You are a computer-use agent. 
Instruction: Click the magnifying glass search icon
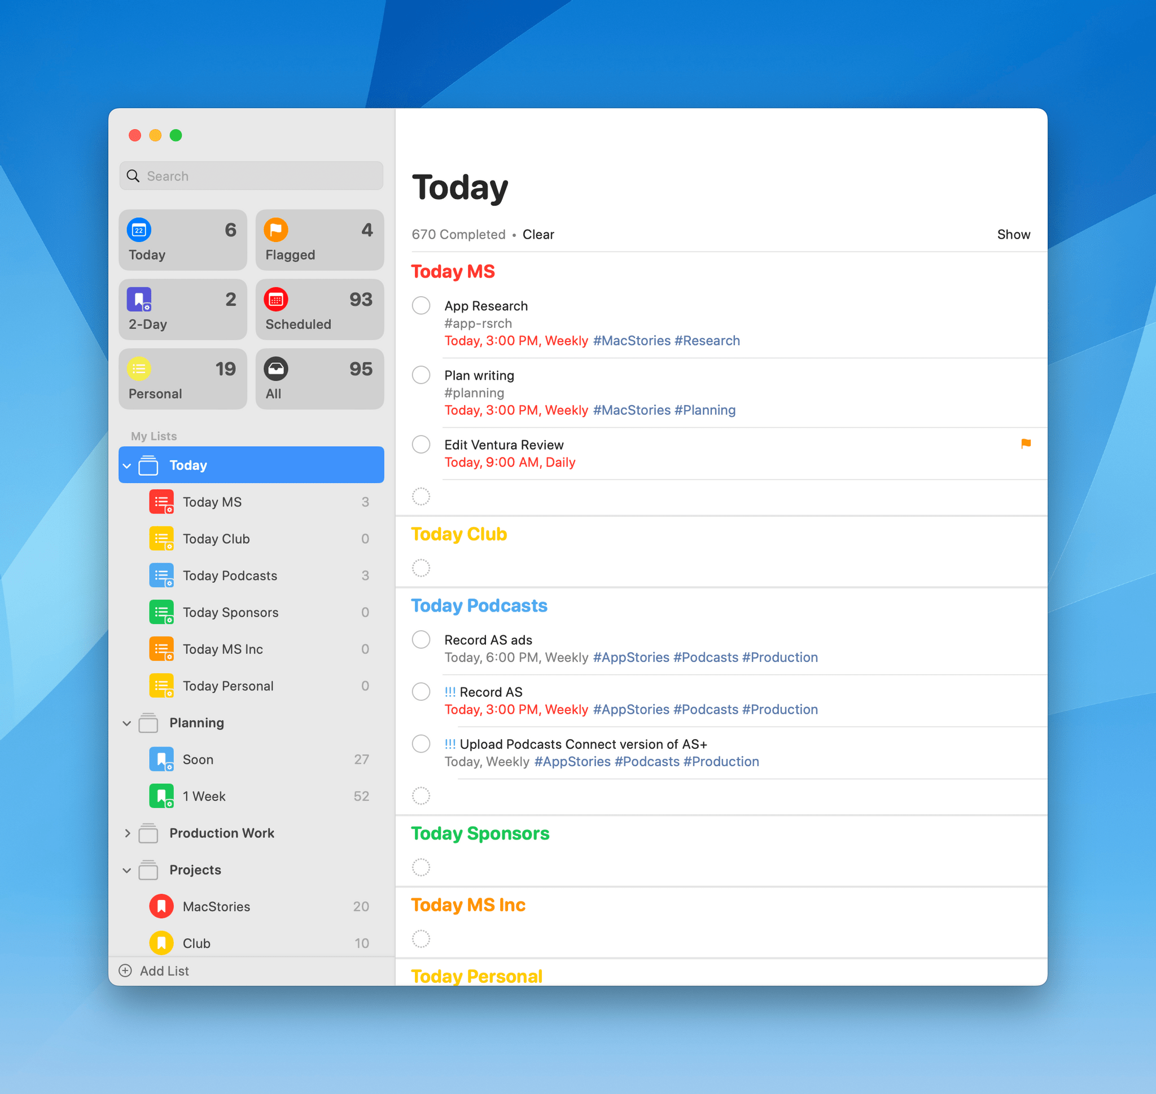click(133, 176)
